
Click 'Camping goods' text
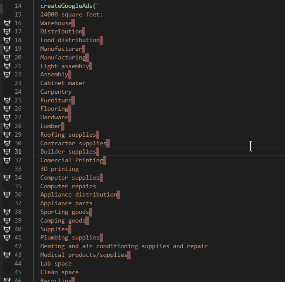[63, 221]
